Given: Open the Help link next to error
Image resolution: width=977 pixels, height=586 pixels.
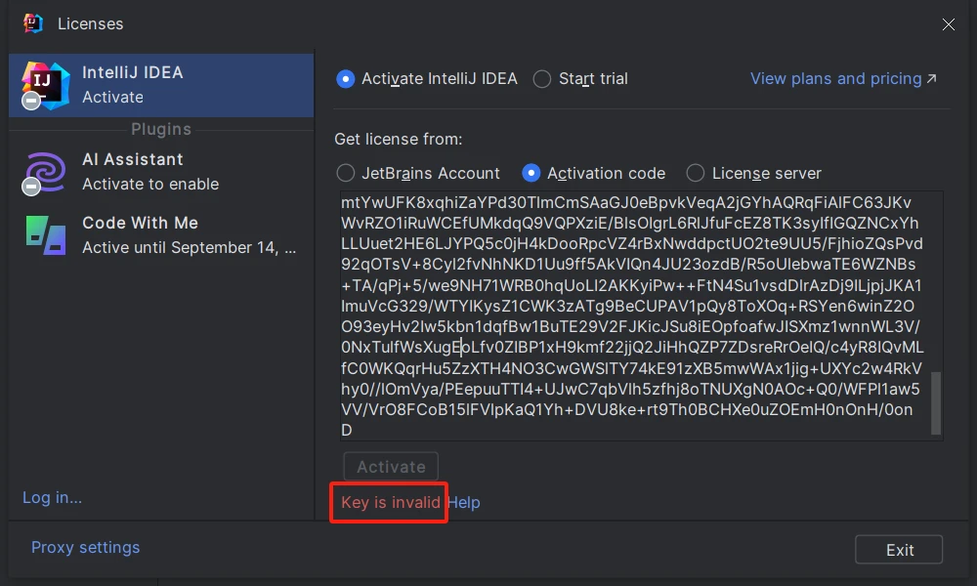Looking at the screenshot, I should [464, 503].
